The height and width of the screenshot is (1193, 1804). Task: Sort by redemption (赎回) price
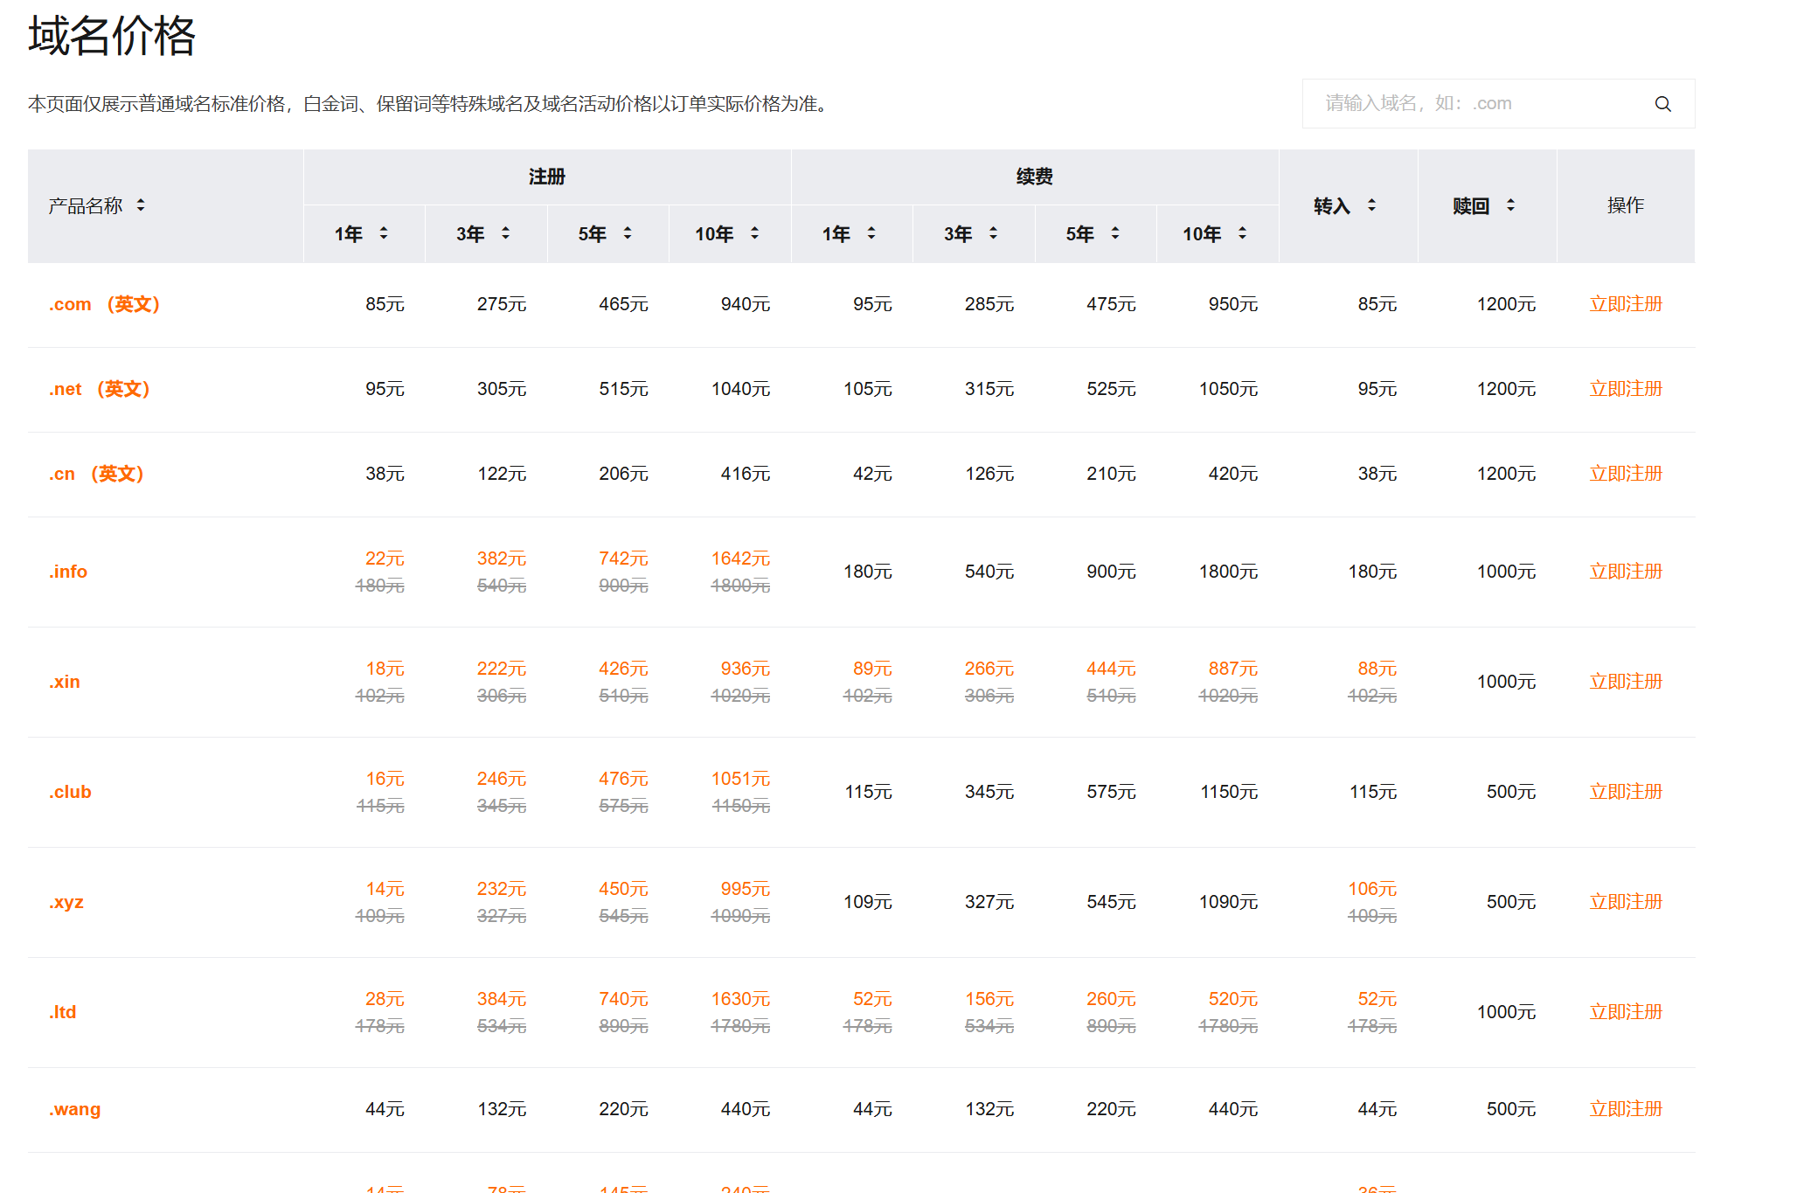1510,205
